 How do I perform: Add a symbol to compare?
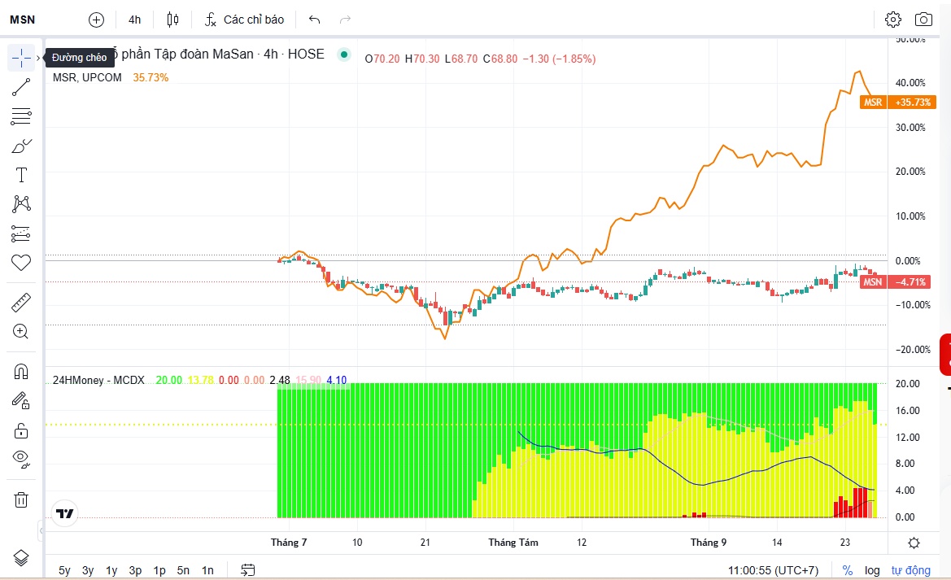pos(97,20)
